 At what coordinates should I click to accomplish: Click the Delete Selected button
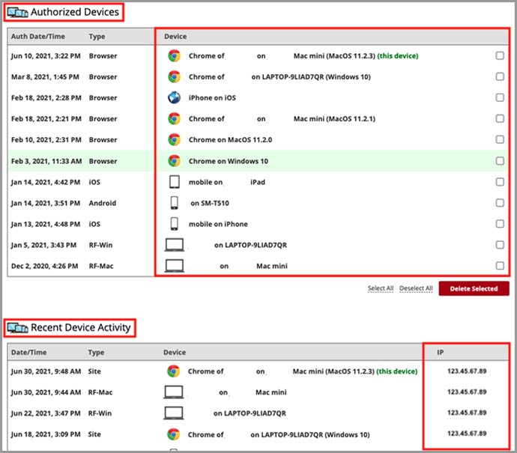click(474, 288)
